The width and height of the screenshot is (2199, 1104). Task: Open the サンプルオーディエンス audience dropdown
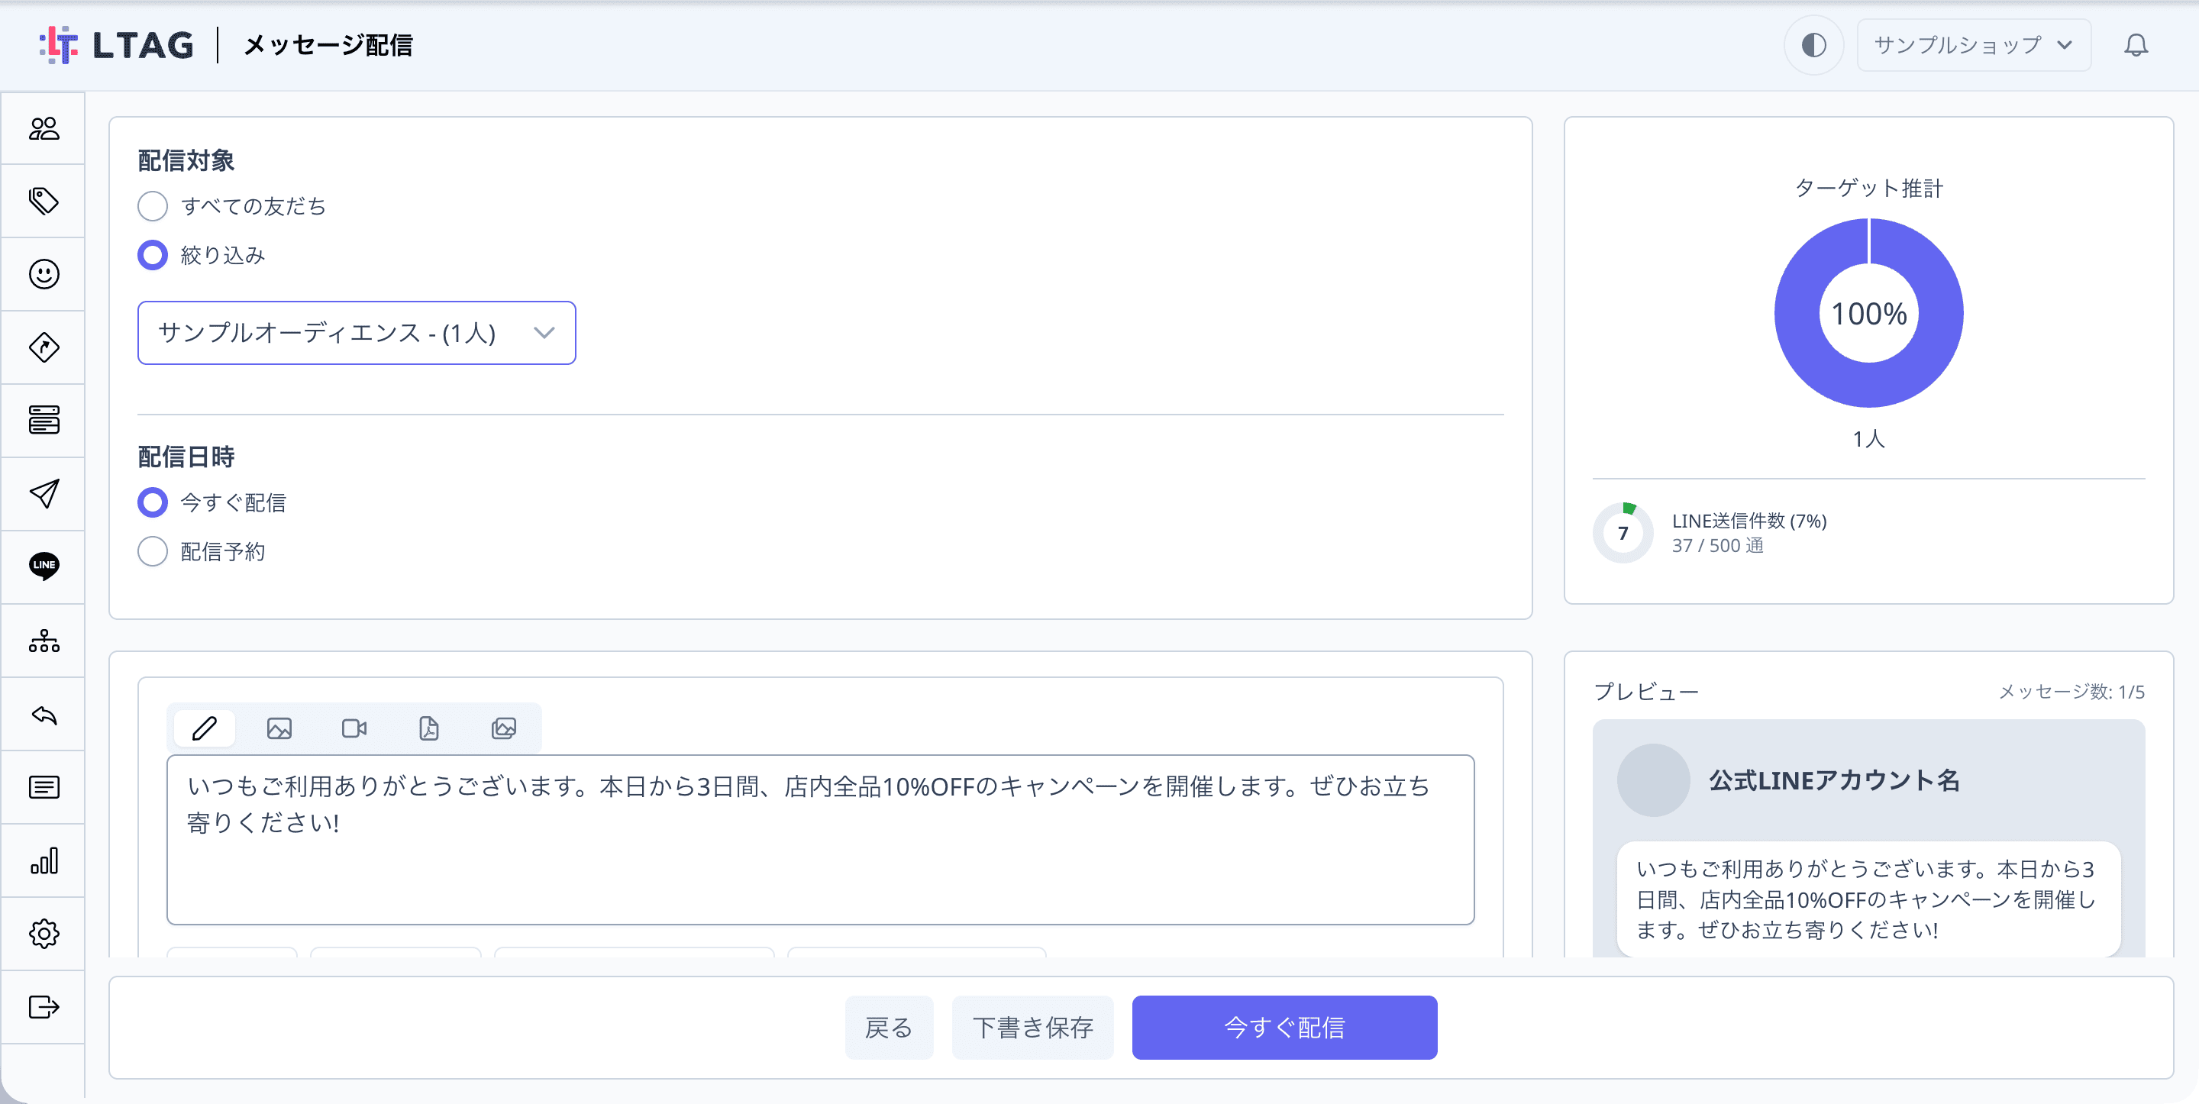356,332
